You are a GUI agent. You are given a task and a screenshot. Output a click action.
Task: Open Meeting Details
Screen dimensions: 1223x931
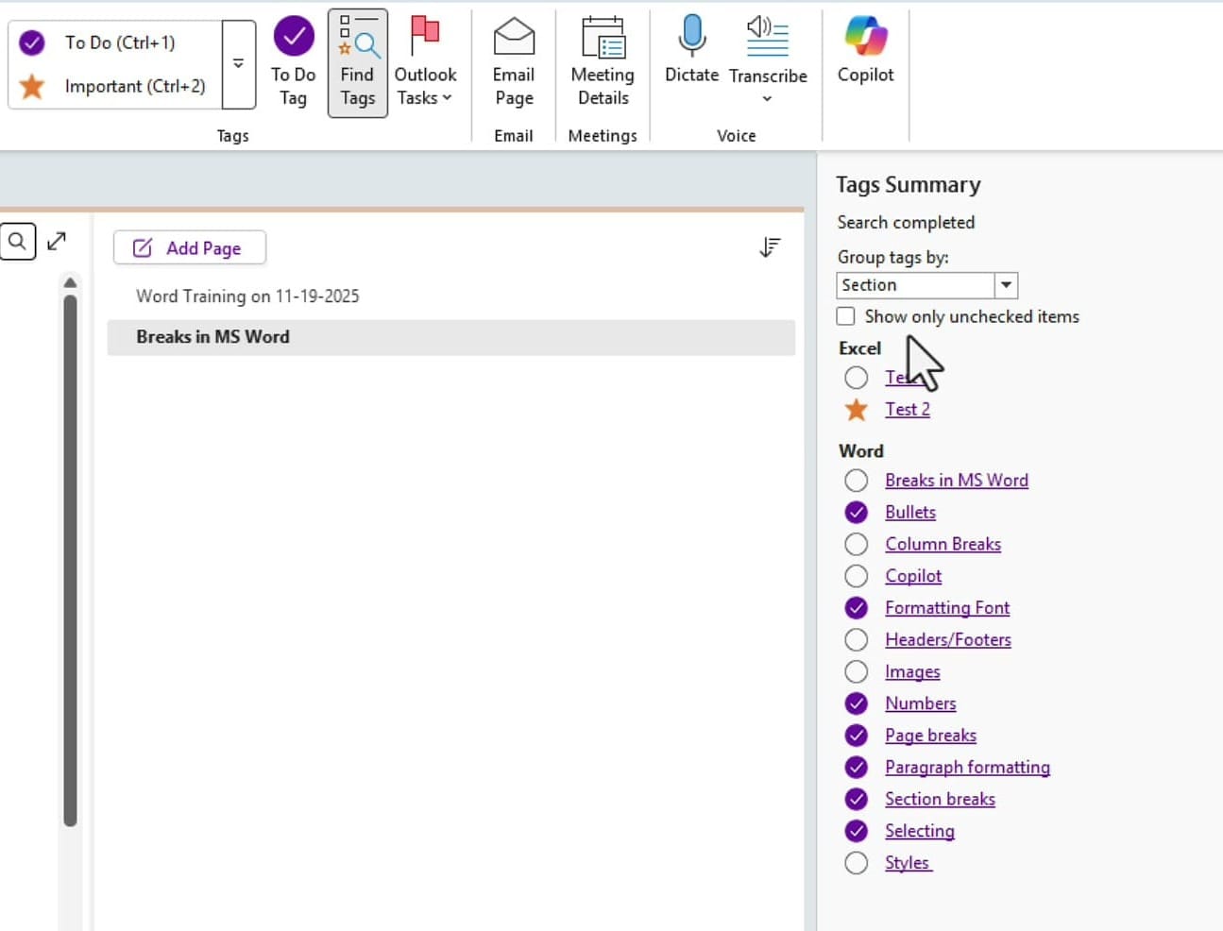[603, 61]
